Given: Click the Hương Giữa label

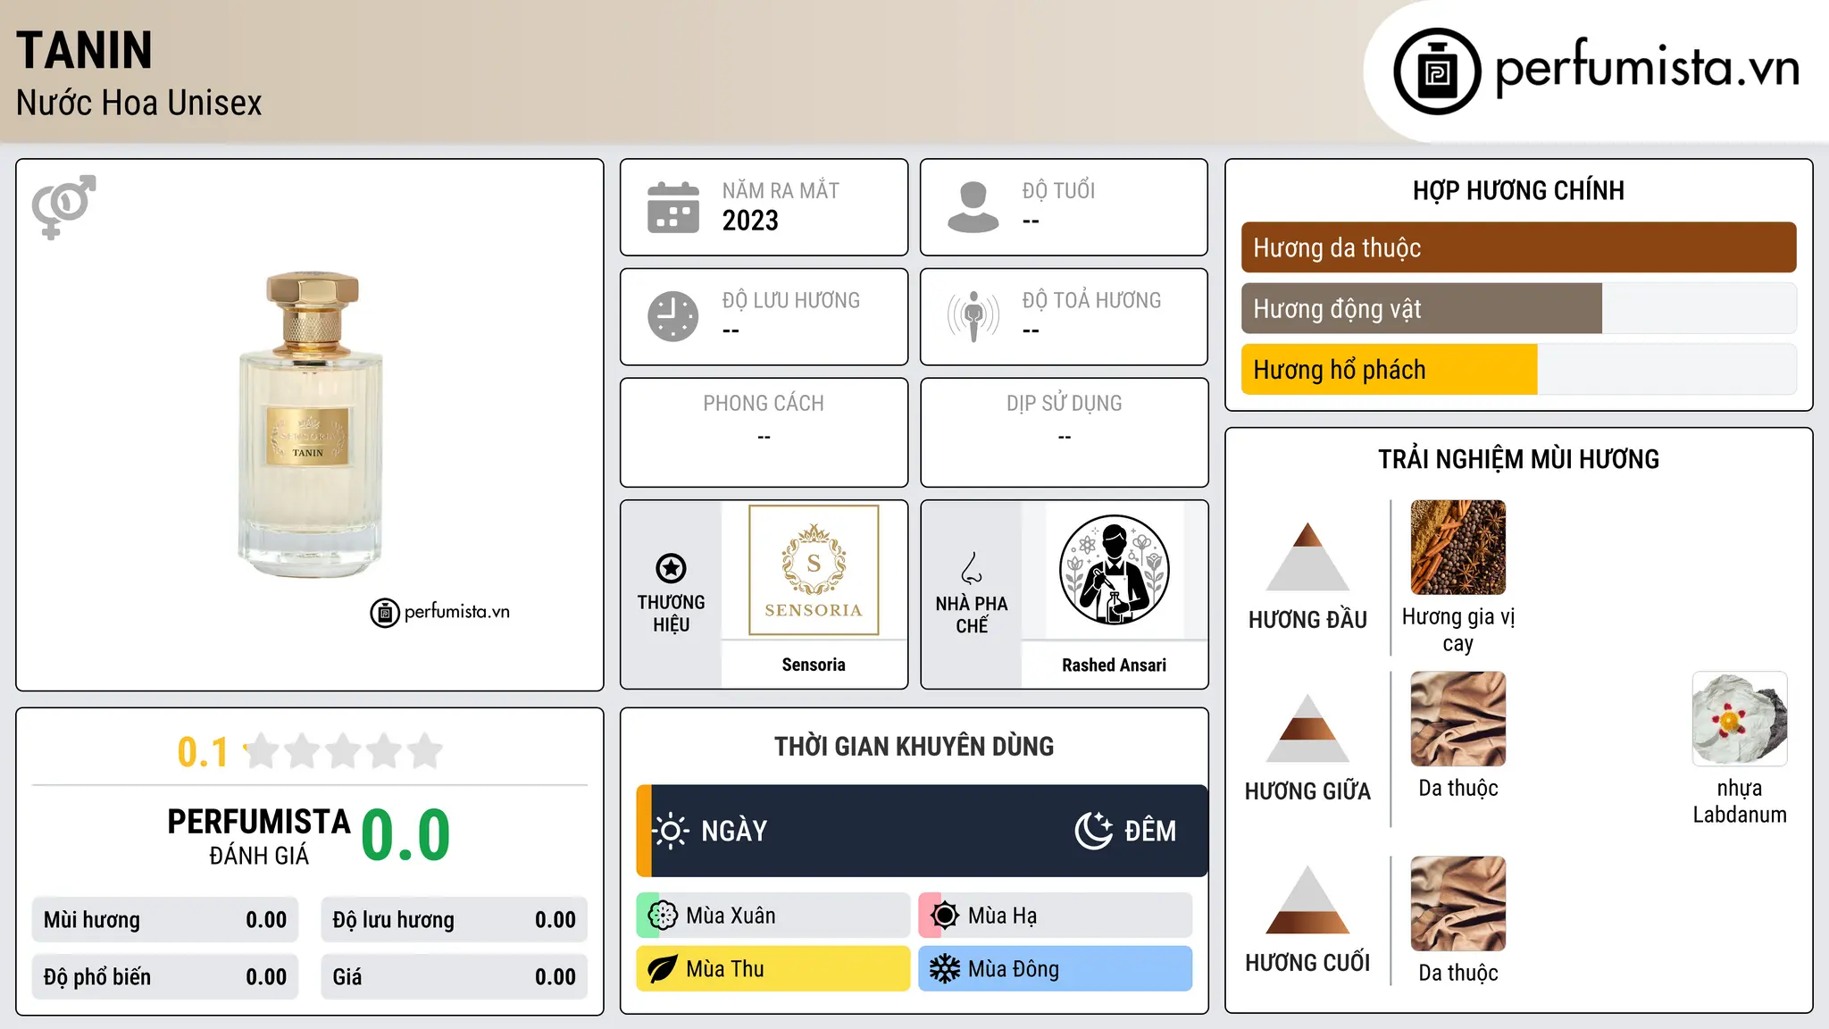Looking at the screenshot, I should [1307, 791].
